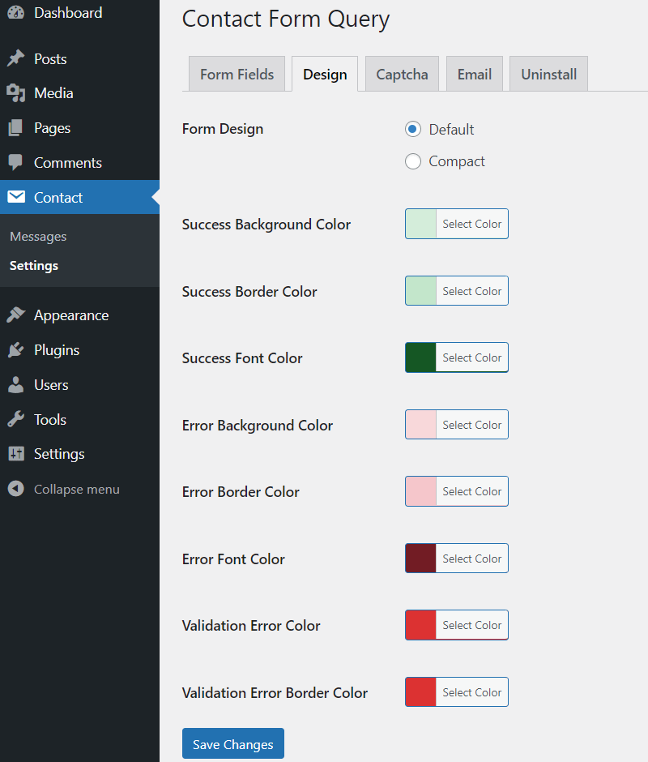Screen dimensions: 648x762
Task: Click Select Color for Success Background Color
Action: tap(472, 224)
